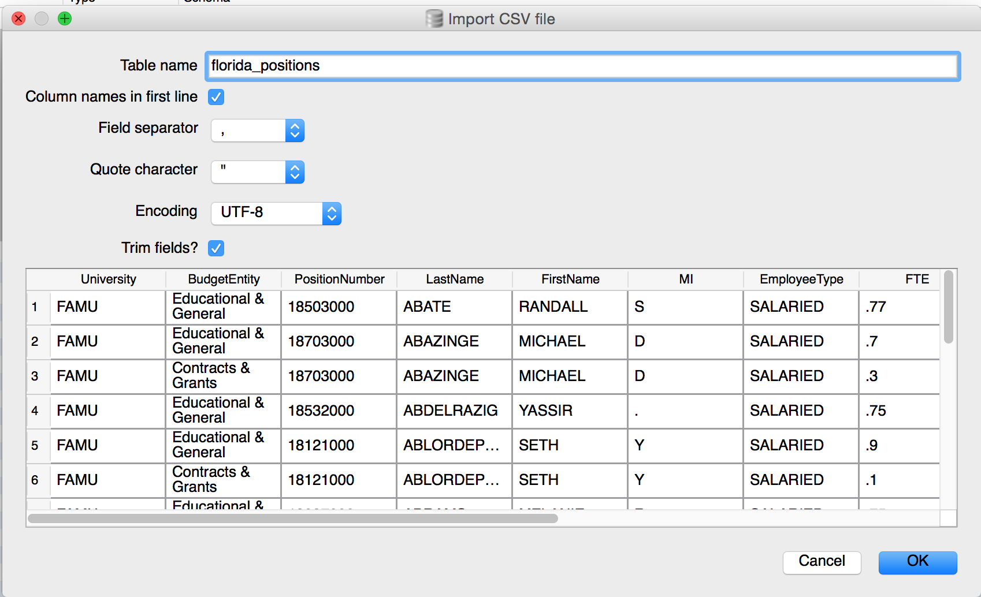Click the University column header
Viewport: 981px width, 597px height.
tap(108, 279)
